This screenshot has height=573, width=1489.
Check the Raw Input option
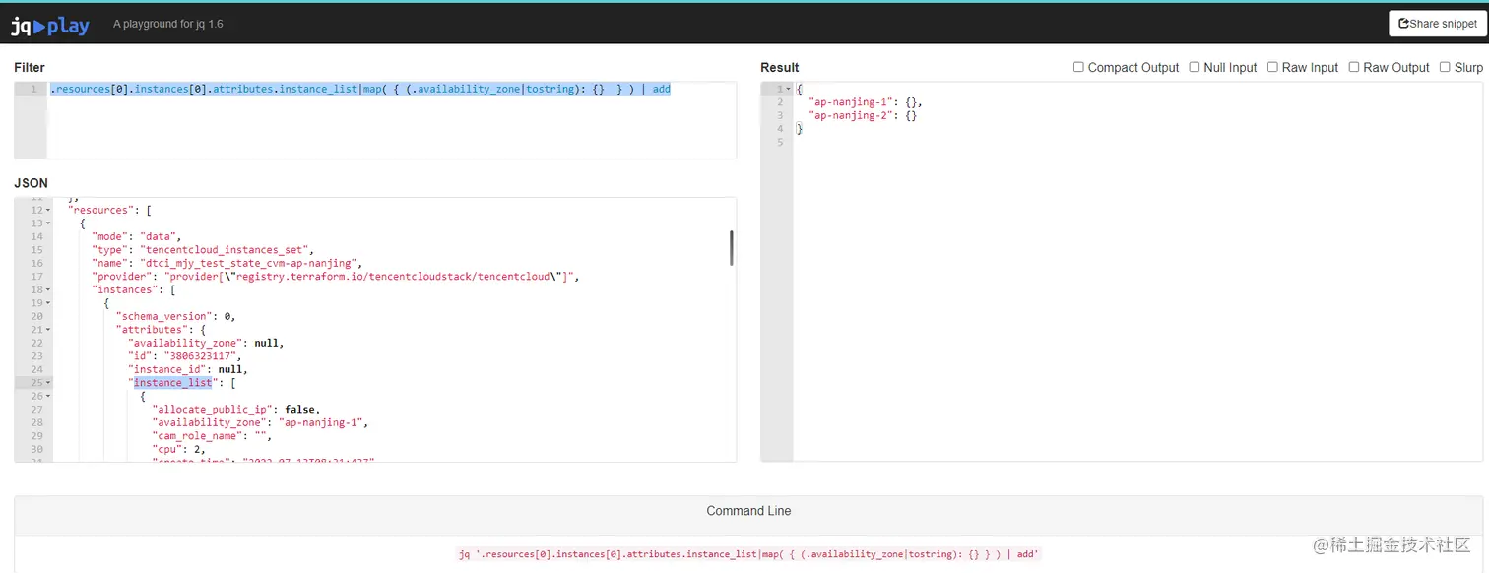tap(1272, 67)
